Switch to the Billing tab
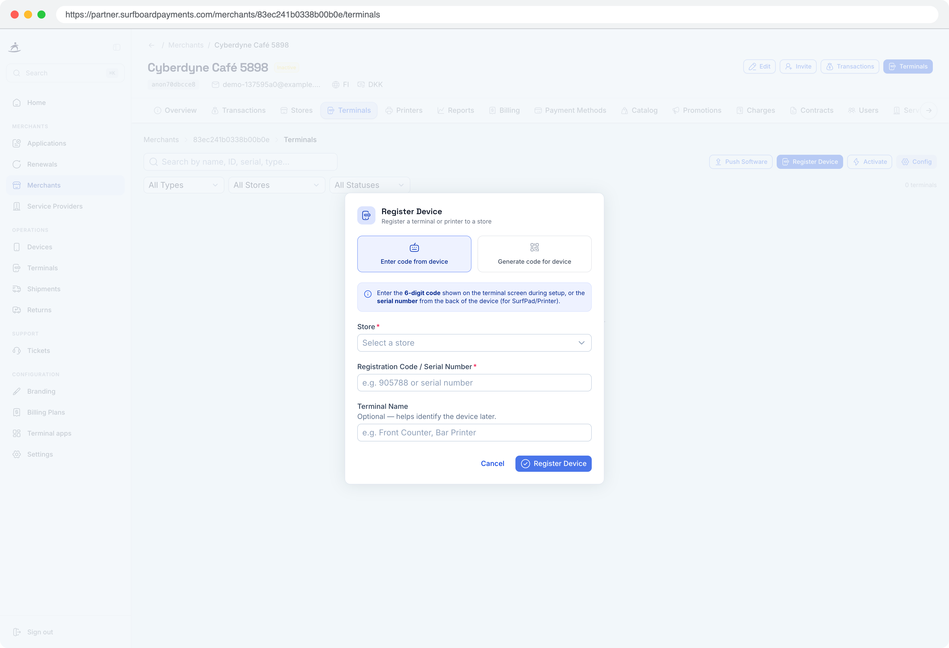The image size is (949, 648). (x=504, y=110)
